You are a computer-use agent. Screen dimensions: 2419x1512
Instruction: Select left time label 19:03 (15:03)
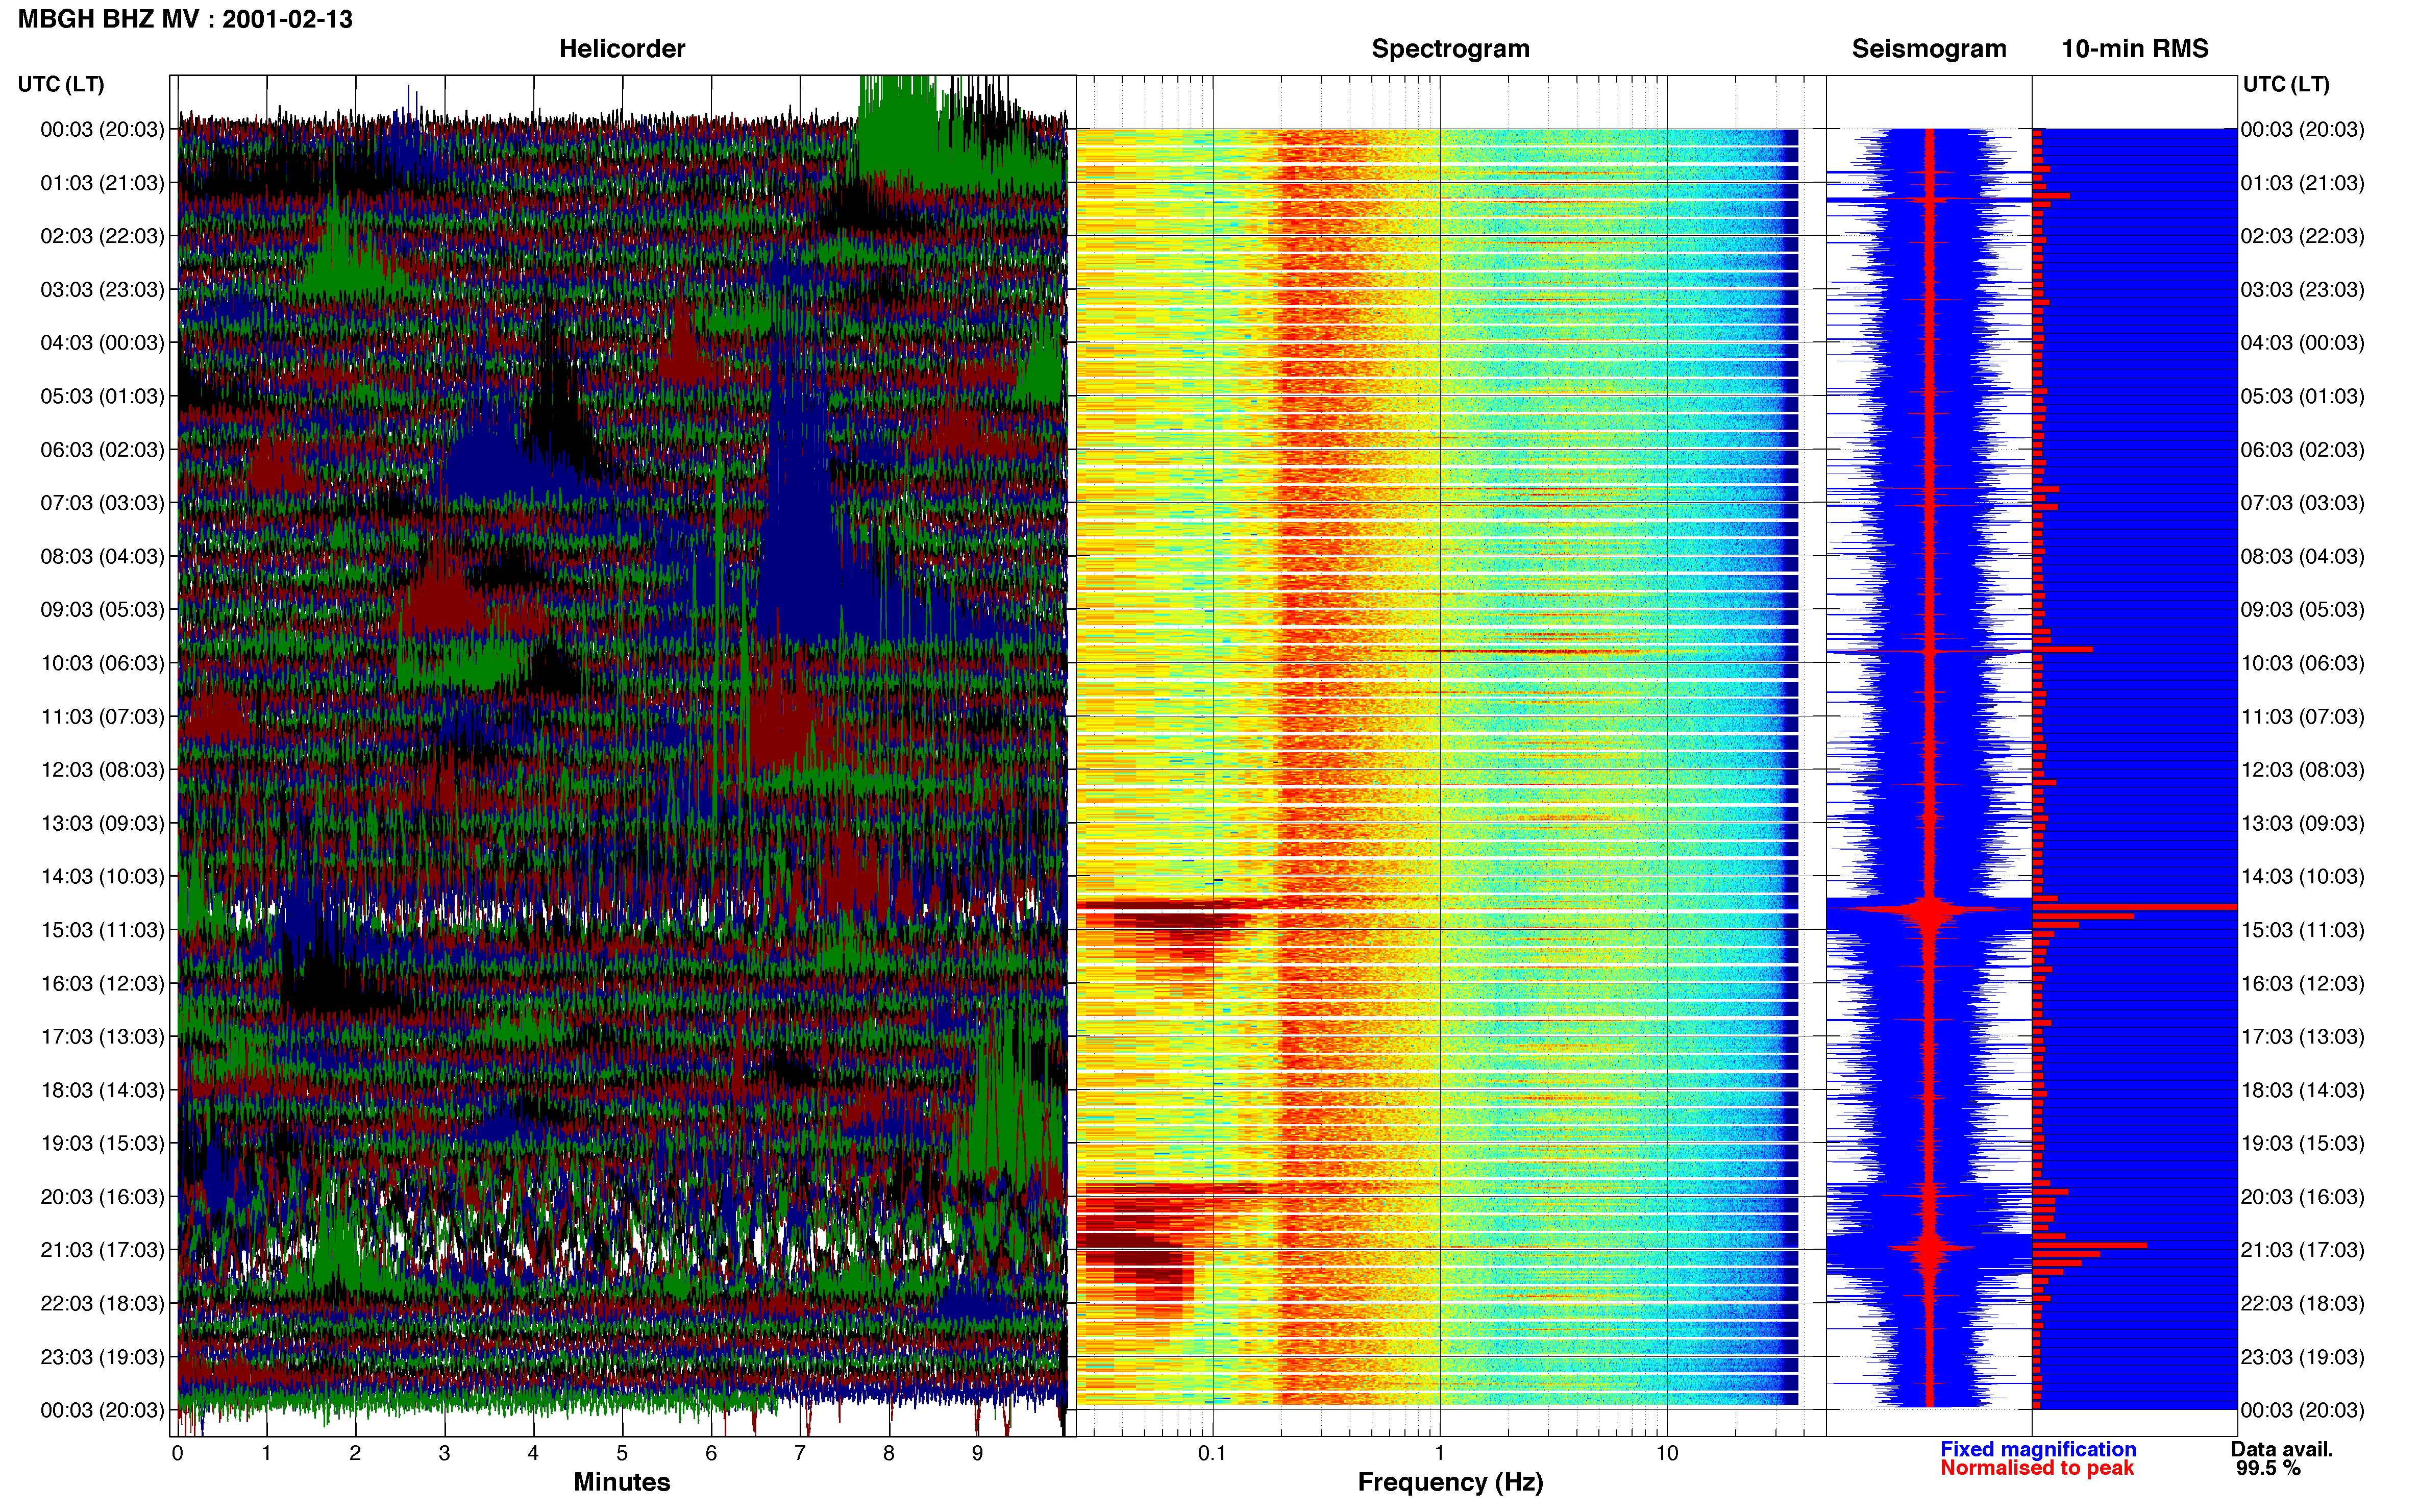tap(102, 1143)
